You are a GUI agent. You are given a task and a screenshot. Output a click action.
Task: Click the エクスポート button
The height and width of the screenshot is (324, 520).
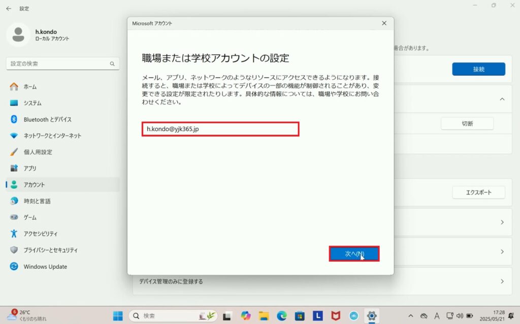pos(478,192)
